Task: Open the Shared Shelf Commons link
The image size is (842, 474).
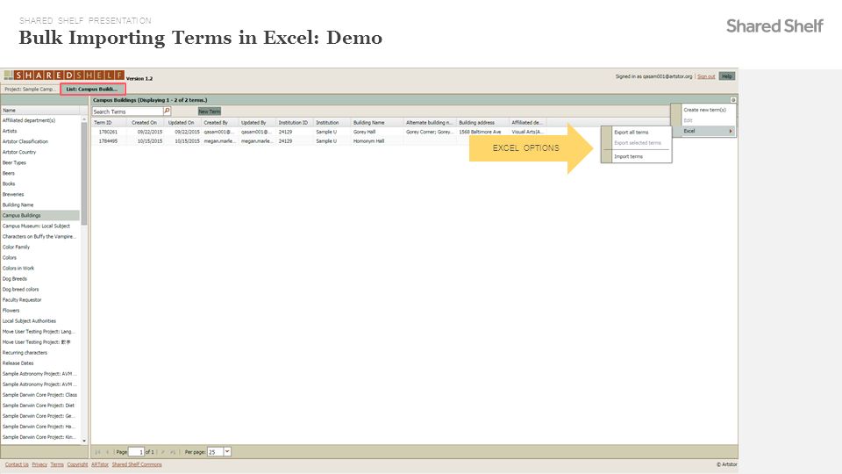Action: [137, 464]
